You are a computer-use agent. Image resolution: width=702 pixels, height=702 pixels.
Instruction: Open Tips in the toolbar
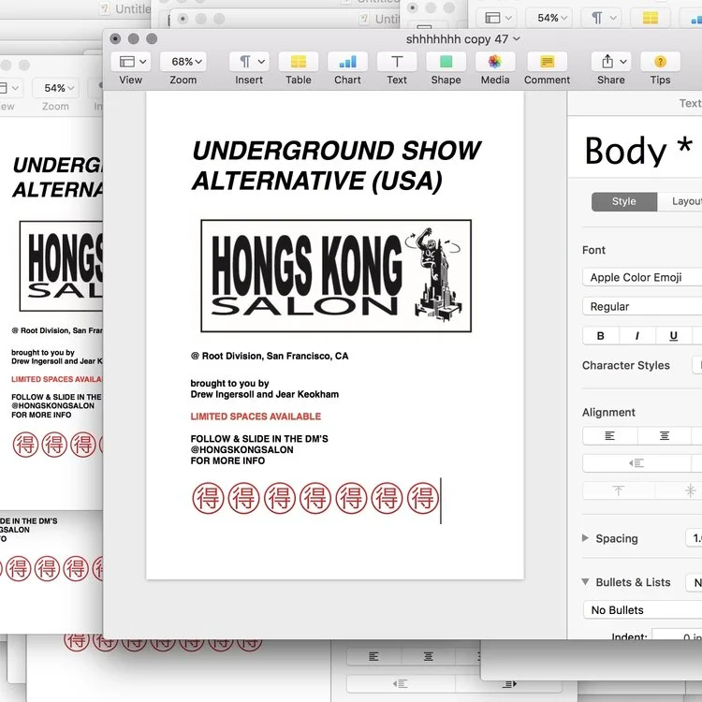pyautogui.click(x=661, y=62)
